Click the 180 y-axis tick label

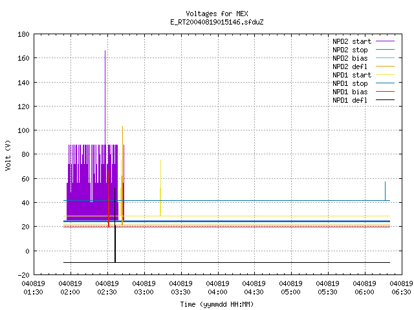(23, 34)
